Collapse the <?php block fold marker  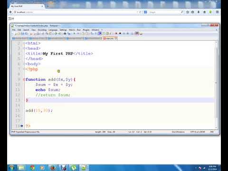pyautogui.click(x=24, y=69)
